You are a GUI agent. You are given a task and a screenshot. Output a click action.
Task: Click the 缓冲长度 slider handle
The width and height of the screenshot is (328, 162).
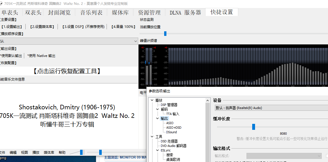pos(254,127)
